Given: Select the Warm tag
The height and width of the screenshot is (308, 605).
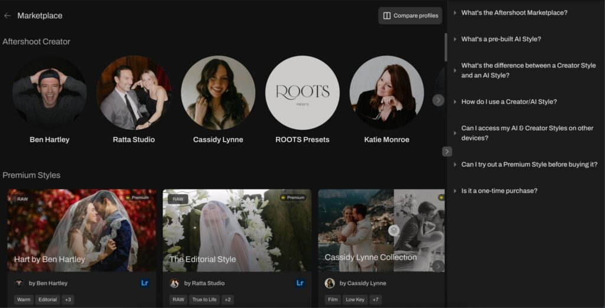Looking at the screenshot, I should coord(24,300).
